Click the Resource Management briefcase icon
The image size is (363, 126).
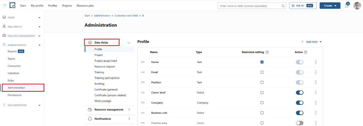pos(4,36)
